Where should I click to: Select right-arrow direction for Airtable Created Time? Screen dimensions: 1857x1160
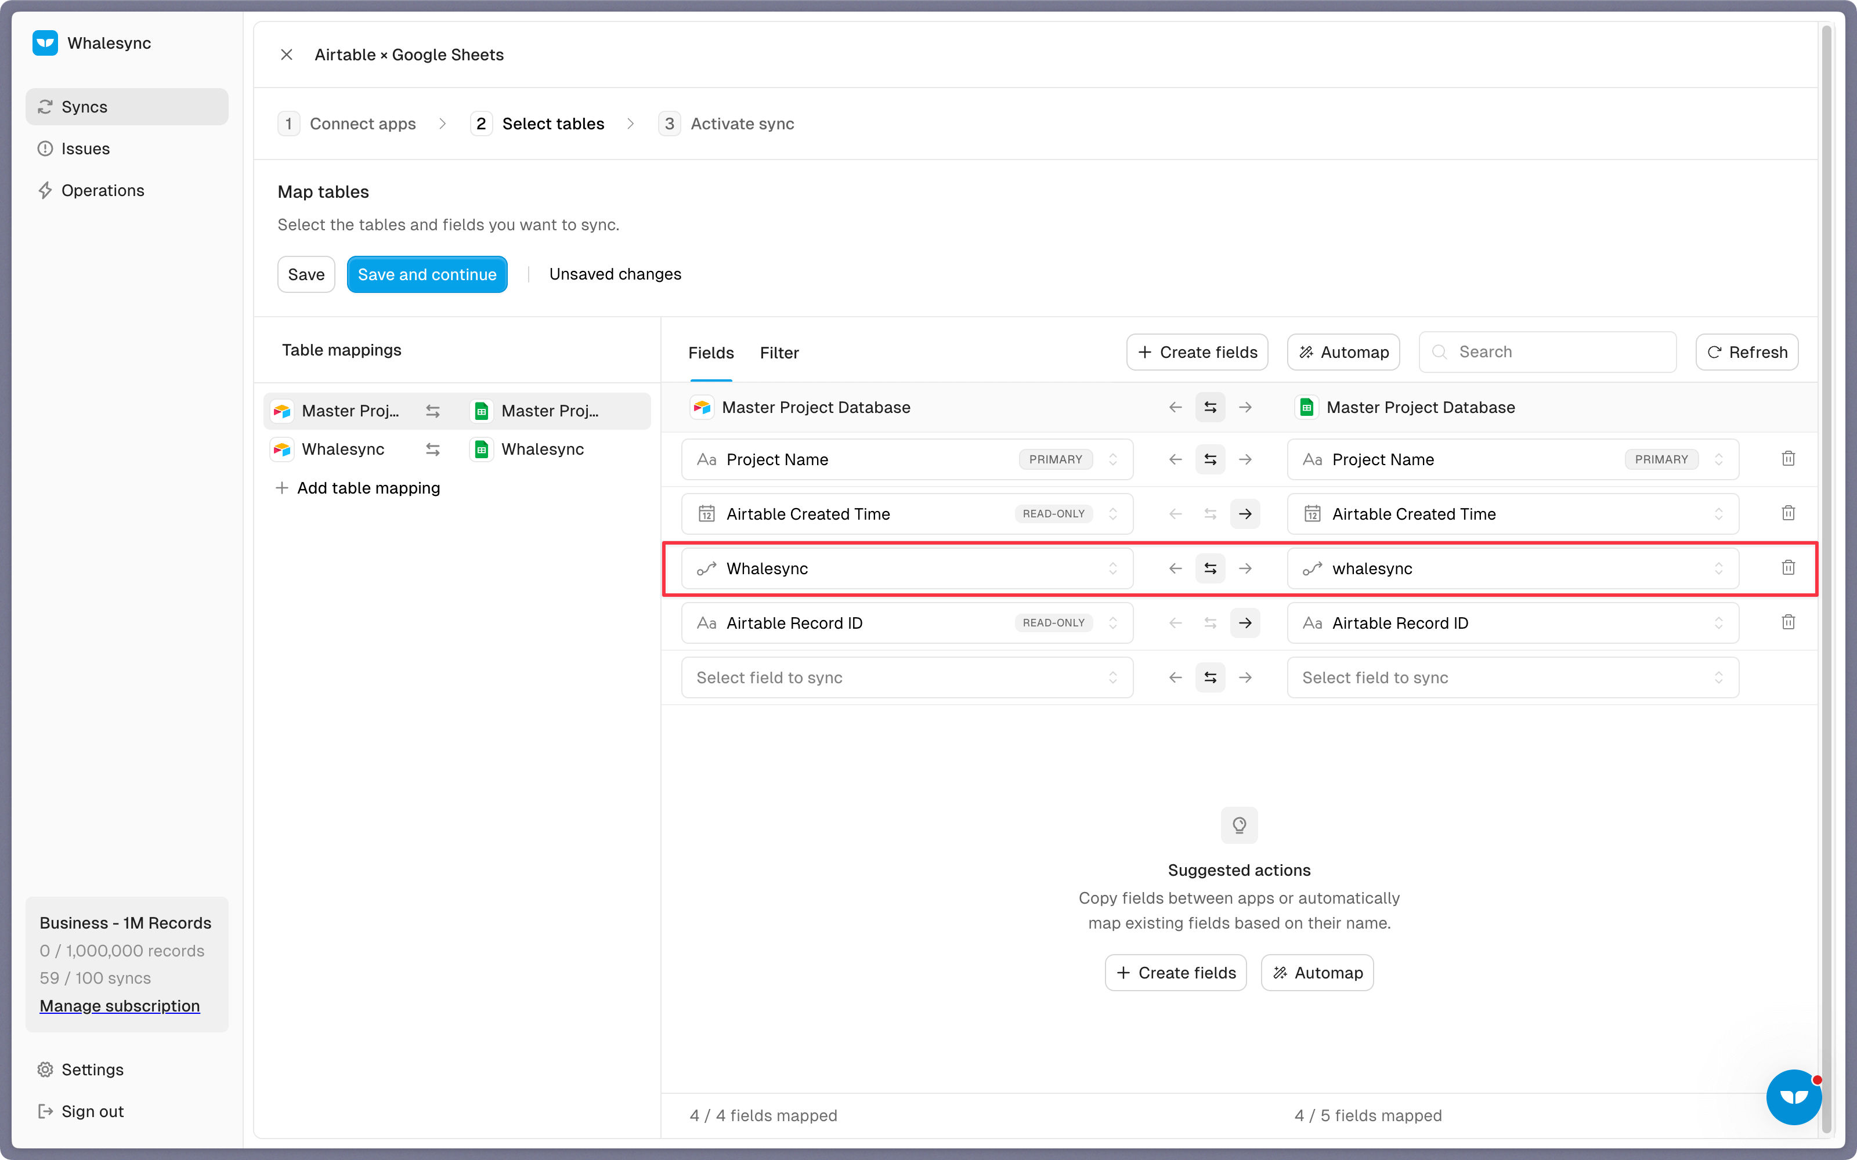[x=1245, y=514]
